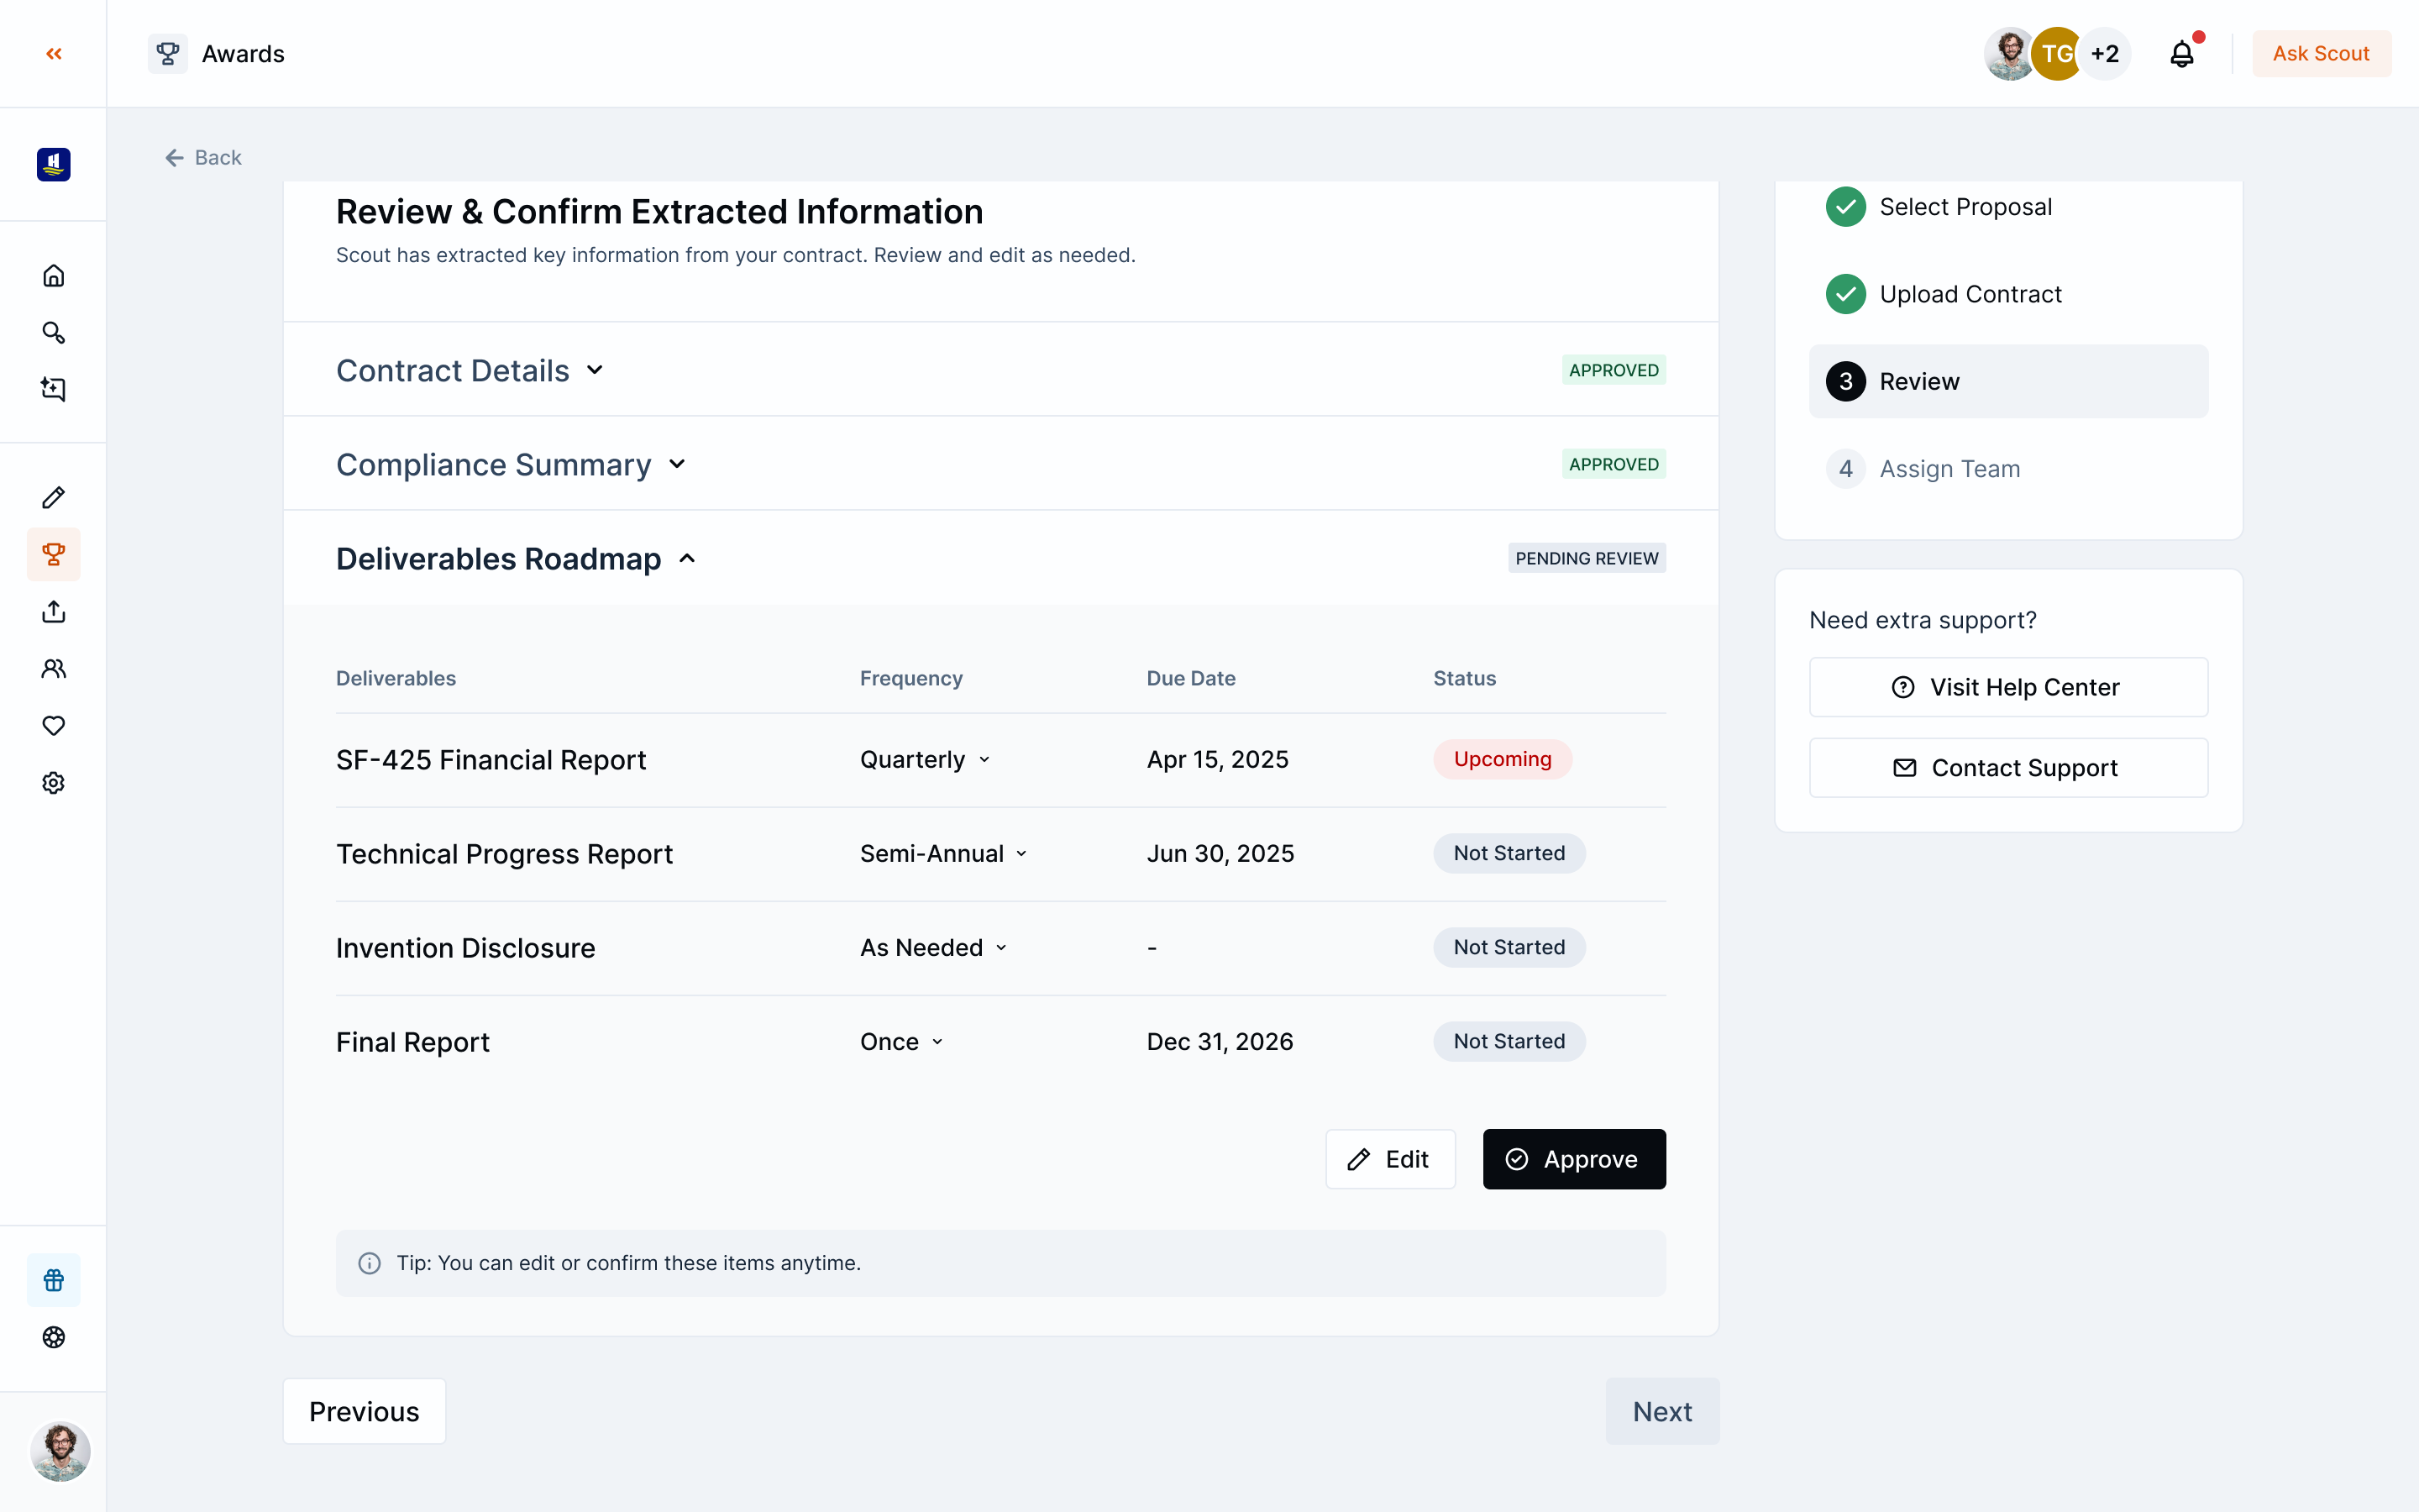This screenshot has height=1512, width=2419.
Task: Collapse the Deliverables Roadmap section
Action: coord(688,559)
